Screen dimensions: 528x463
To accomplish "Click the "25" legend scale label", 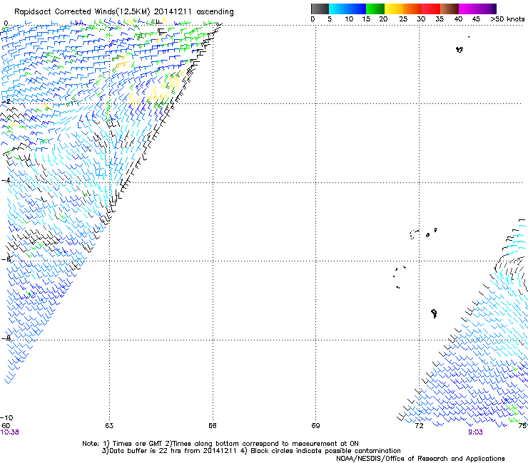I will pos(403,19).
